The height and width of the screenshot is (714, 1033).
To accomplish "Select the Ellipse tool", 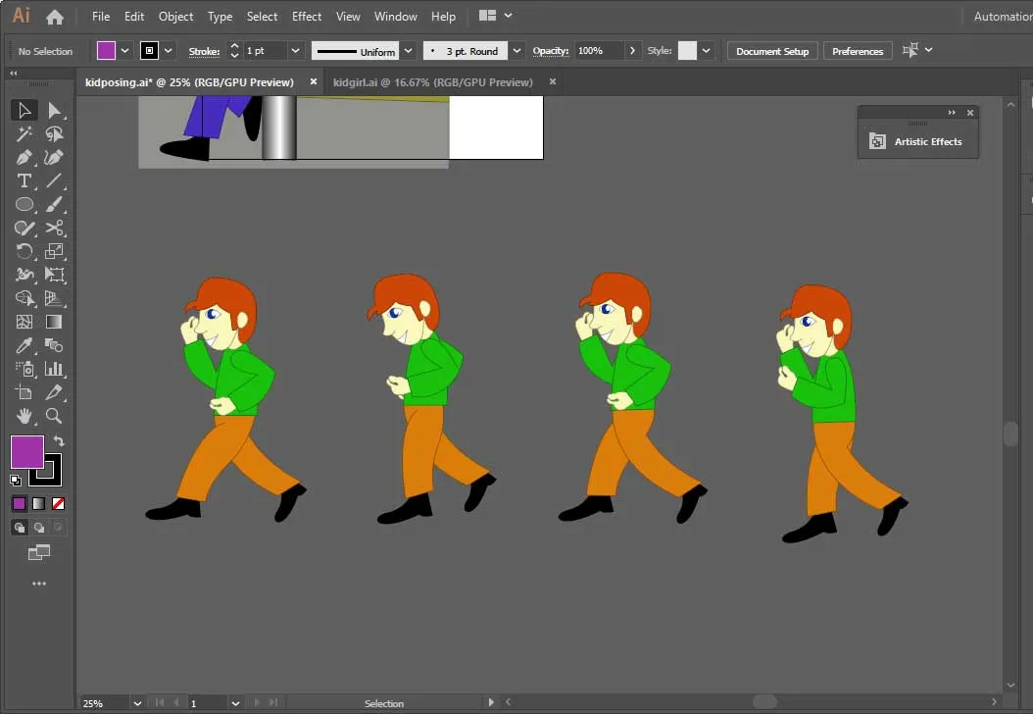I will tap(25, 204).
